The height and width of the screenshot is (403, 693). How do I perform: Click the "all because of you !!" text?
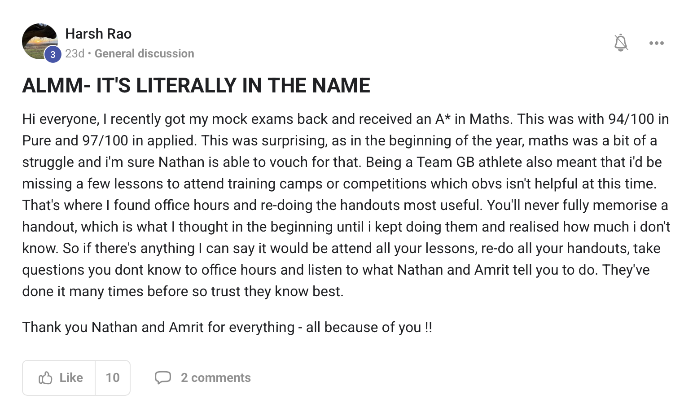369,327
